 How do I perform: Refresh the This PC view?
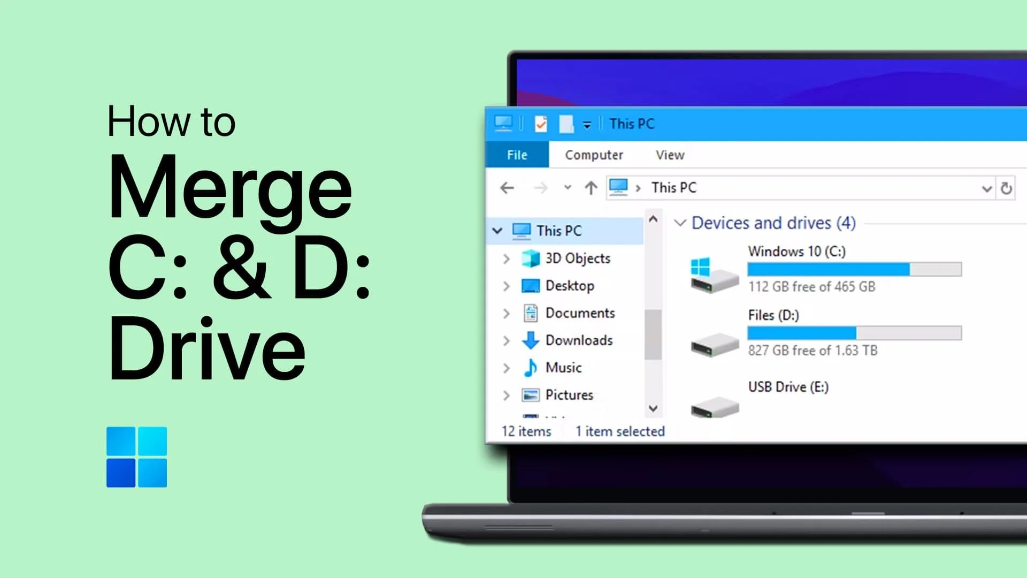point(1006,188)
